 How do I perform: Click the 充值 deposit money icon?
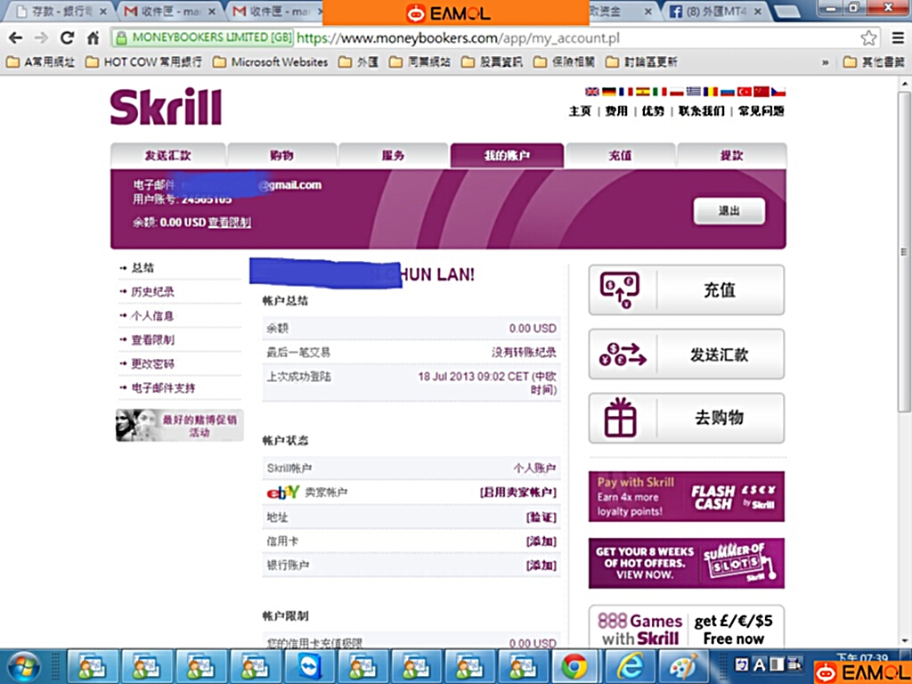(620, 289)
